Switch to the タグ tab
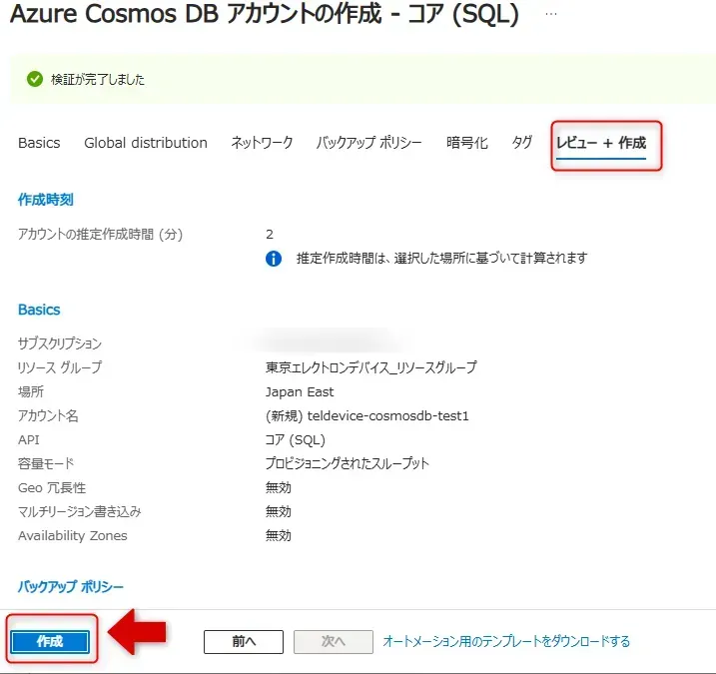 522,143
